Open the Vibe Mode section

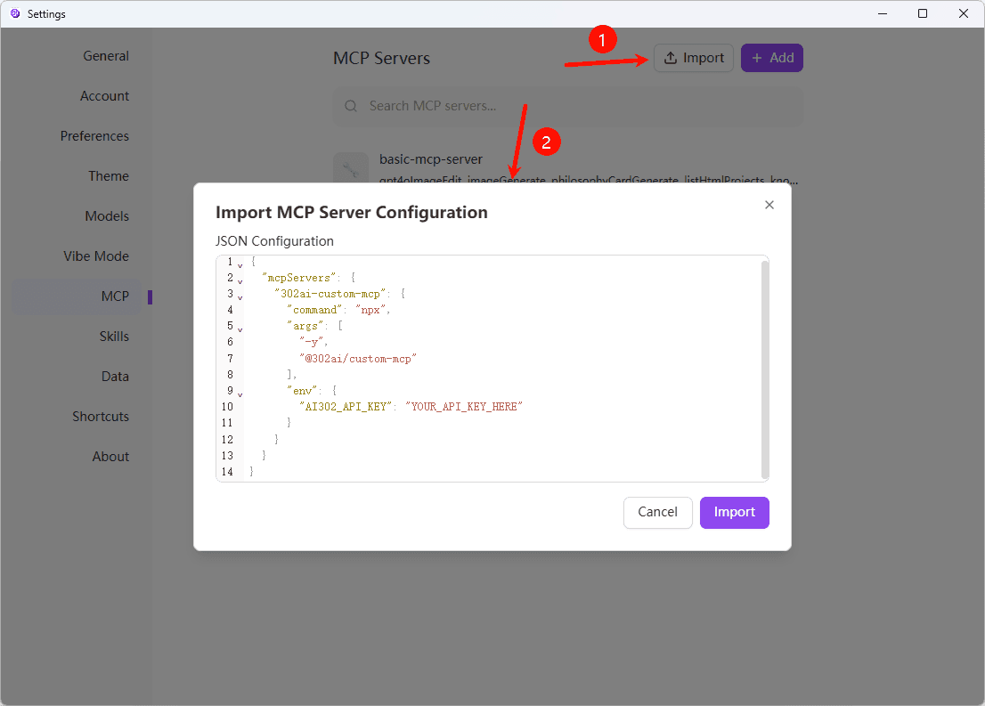tap(96, 256)
